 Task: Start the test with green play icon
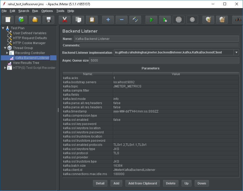(x=151, y=20)
